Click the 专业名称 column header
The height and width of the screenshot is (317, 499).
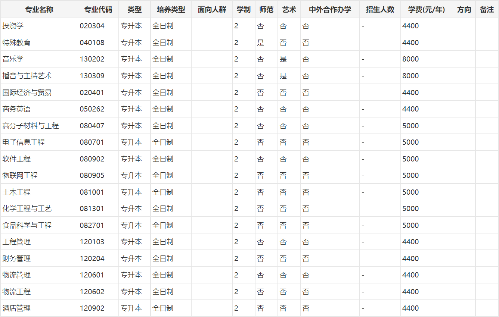(x=39, y=10)
